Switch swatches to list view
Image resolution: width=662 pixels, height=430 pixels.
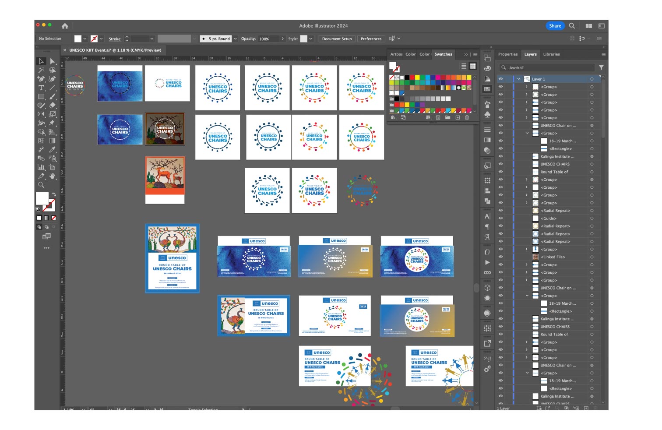pyautogui.click(x=464, y=66)
